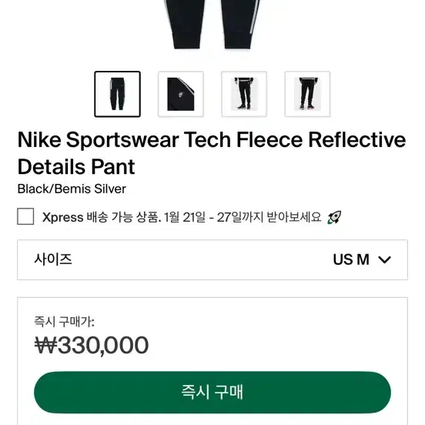Open the 사이즈 dropdown box
Viewport: 425px width, 425px height.
pyautogui.click(x=212, y=259)
